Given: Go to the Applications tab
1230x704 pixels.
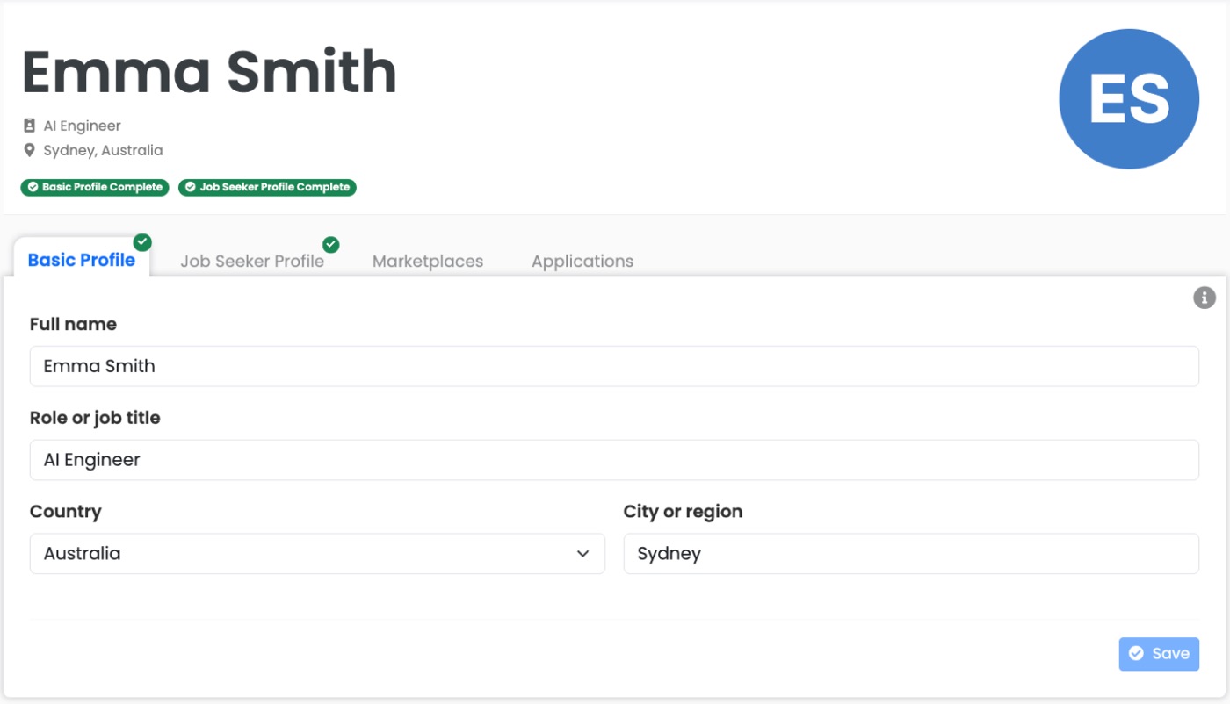Looking at the screenshot, I should [582, 262].
